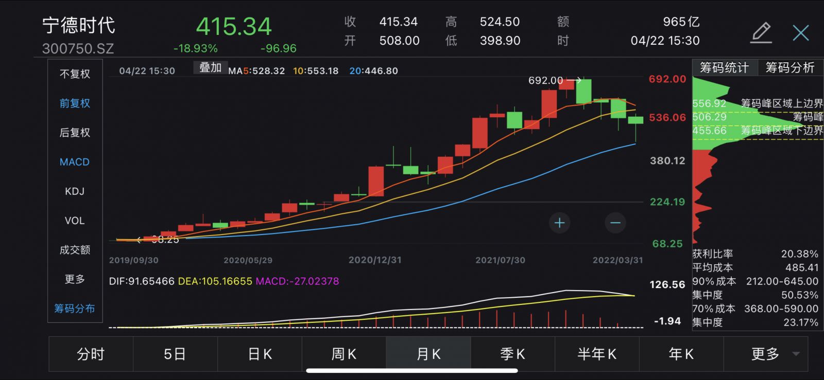
Task: Select 后复权 price adjustment option
Action: 75,133
